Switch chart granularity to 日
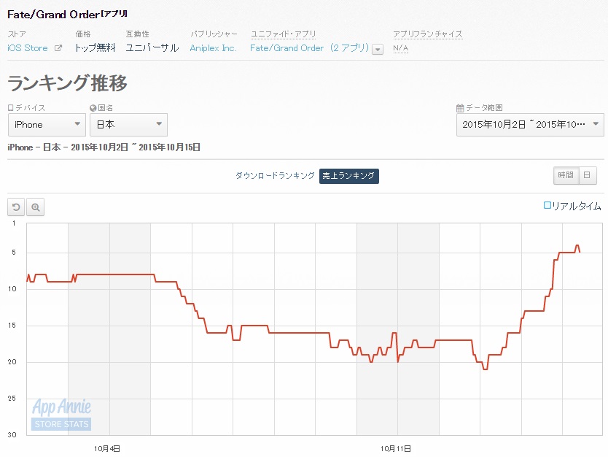Image resolution: width=608 pixels, height=457 pixels. tap(587, 175)
